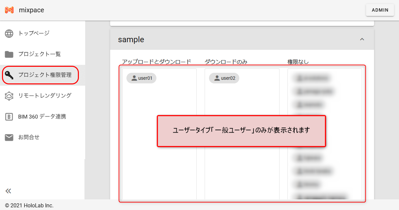Click the key icon for permission management
399x210 pixels.
click(9, 75)
